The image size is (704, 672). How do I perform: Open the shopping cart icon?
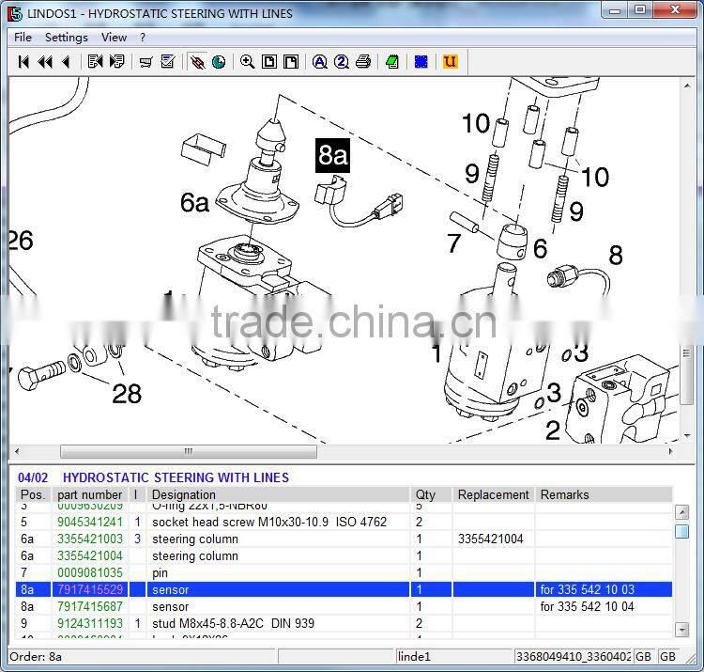[x=145, y=62]
